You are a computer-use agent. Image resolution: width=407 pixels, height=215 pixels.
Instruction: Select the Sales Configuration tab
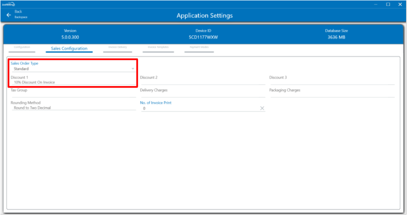click(x=69, y=49)
